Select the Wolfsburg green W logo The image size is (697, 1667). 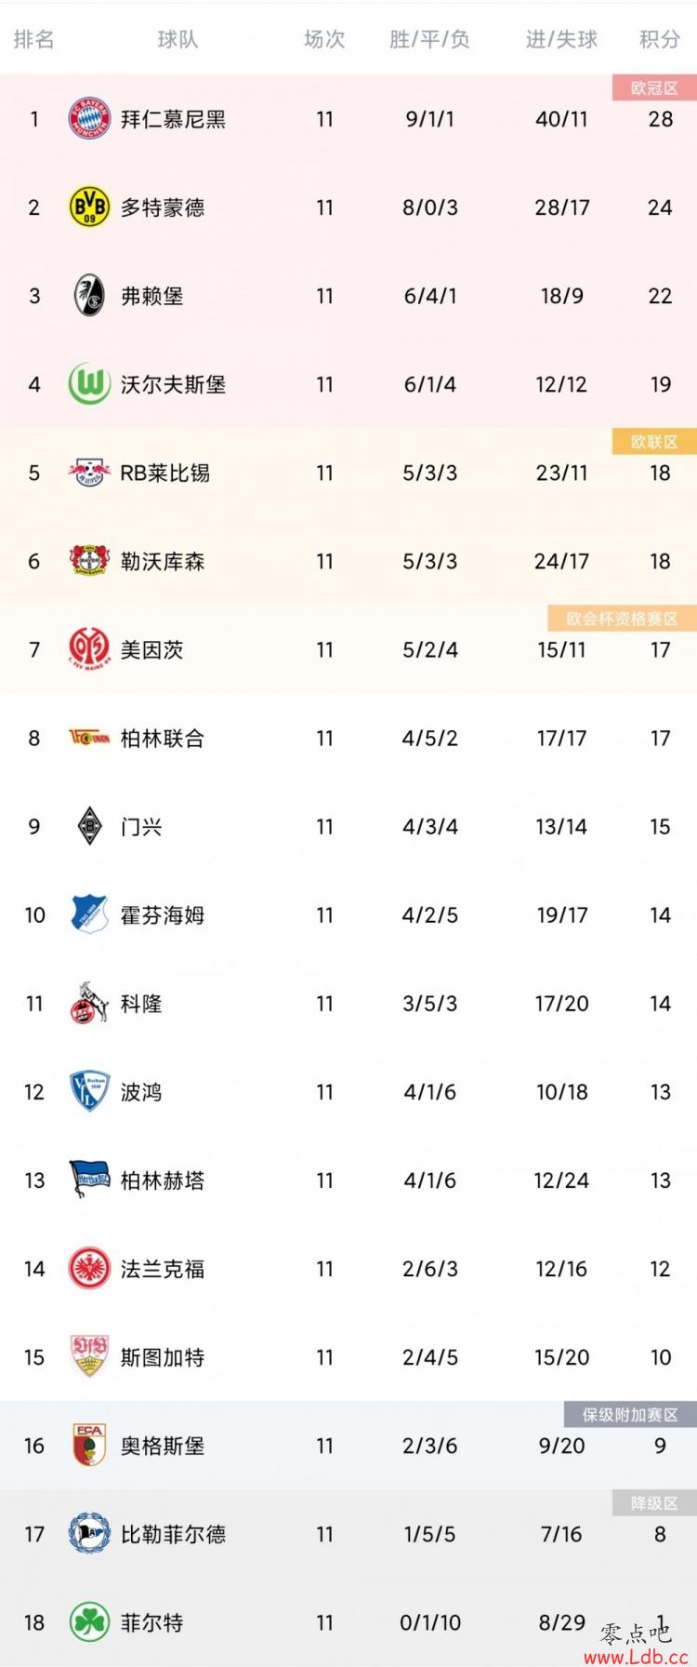pyautogui.click(x=90, y=384)
